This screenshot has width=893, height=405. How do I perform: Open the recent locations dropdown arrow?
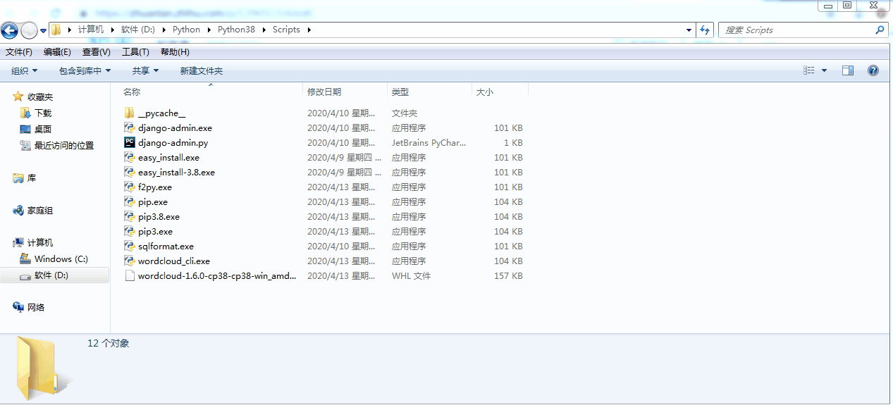(43, 30)
